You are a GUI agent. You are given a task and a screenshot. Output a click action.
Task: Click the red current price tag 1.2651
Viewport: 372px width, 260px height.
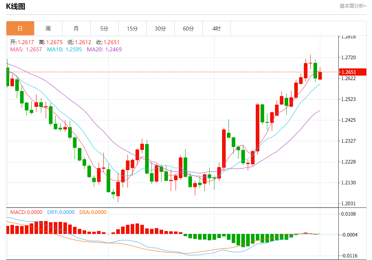coord(352,72)
